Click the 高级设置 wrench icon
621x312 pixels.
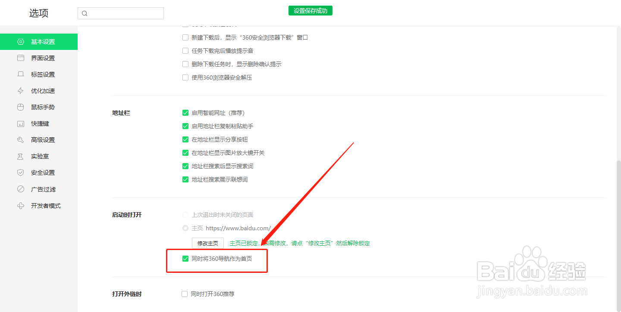click(20, 140)
